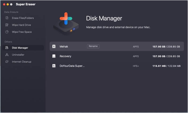
Task: Open Erase Files/Folders section
Action: click(23, 18)
